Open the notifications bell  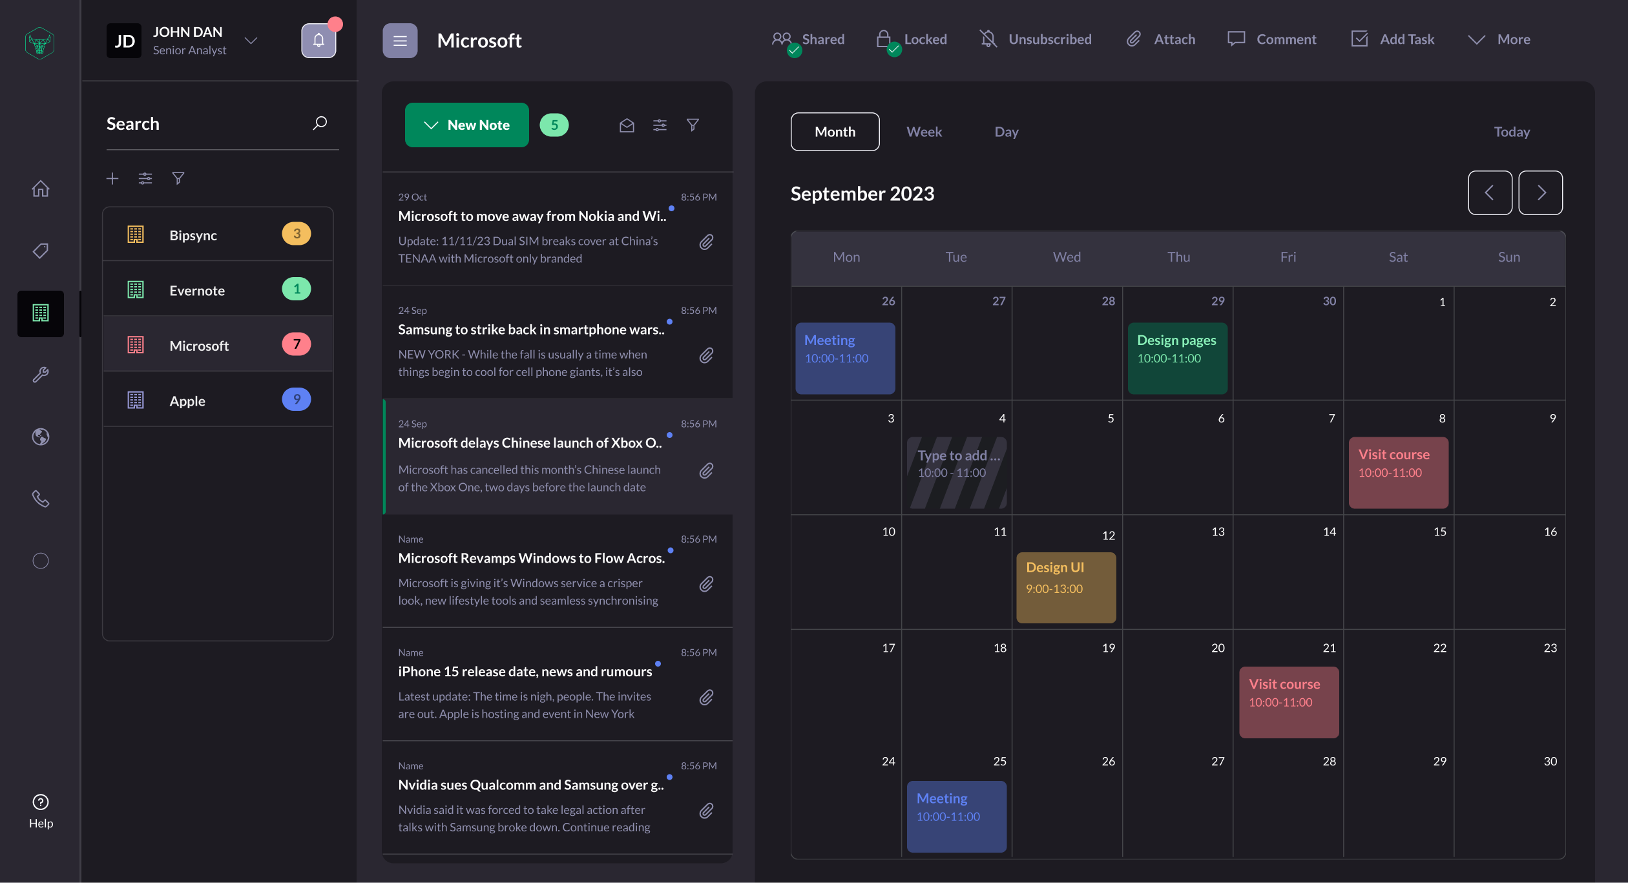pyautogui.click(x=318, y=41)
